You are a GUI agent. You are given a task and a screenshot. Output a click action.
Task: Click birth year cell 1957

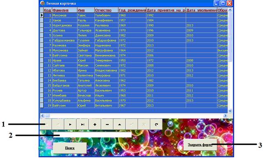(132, 20)
